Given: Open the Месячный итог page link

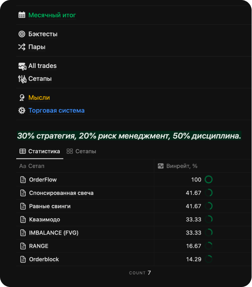Looking at the screenshot, I should pyautogui.click(x=52, y=15).
